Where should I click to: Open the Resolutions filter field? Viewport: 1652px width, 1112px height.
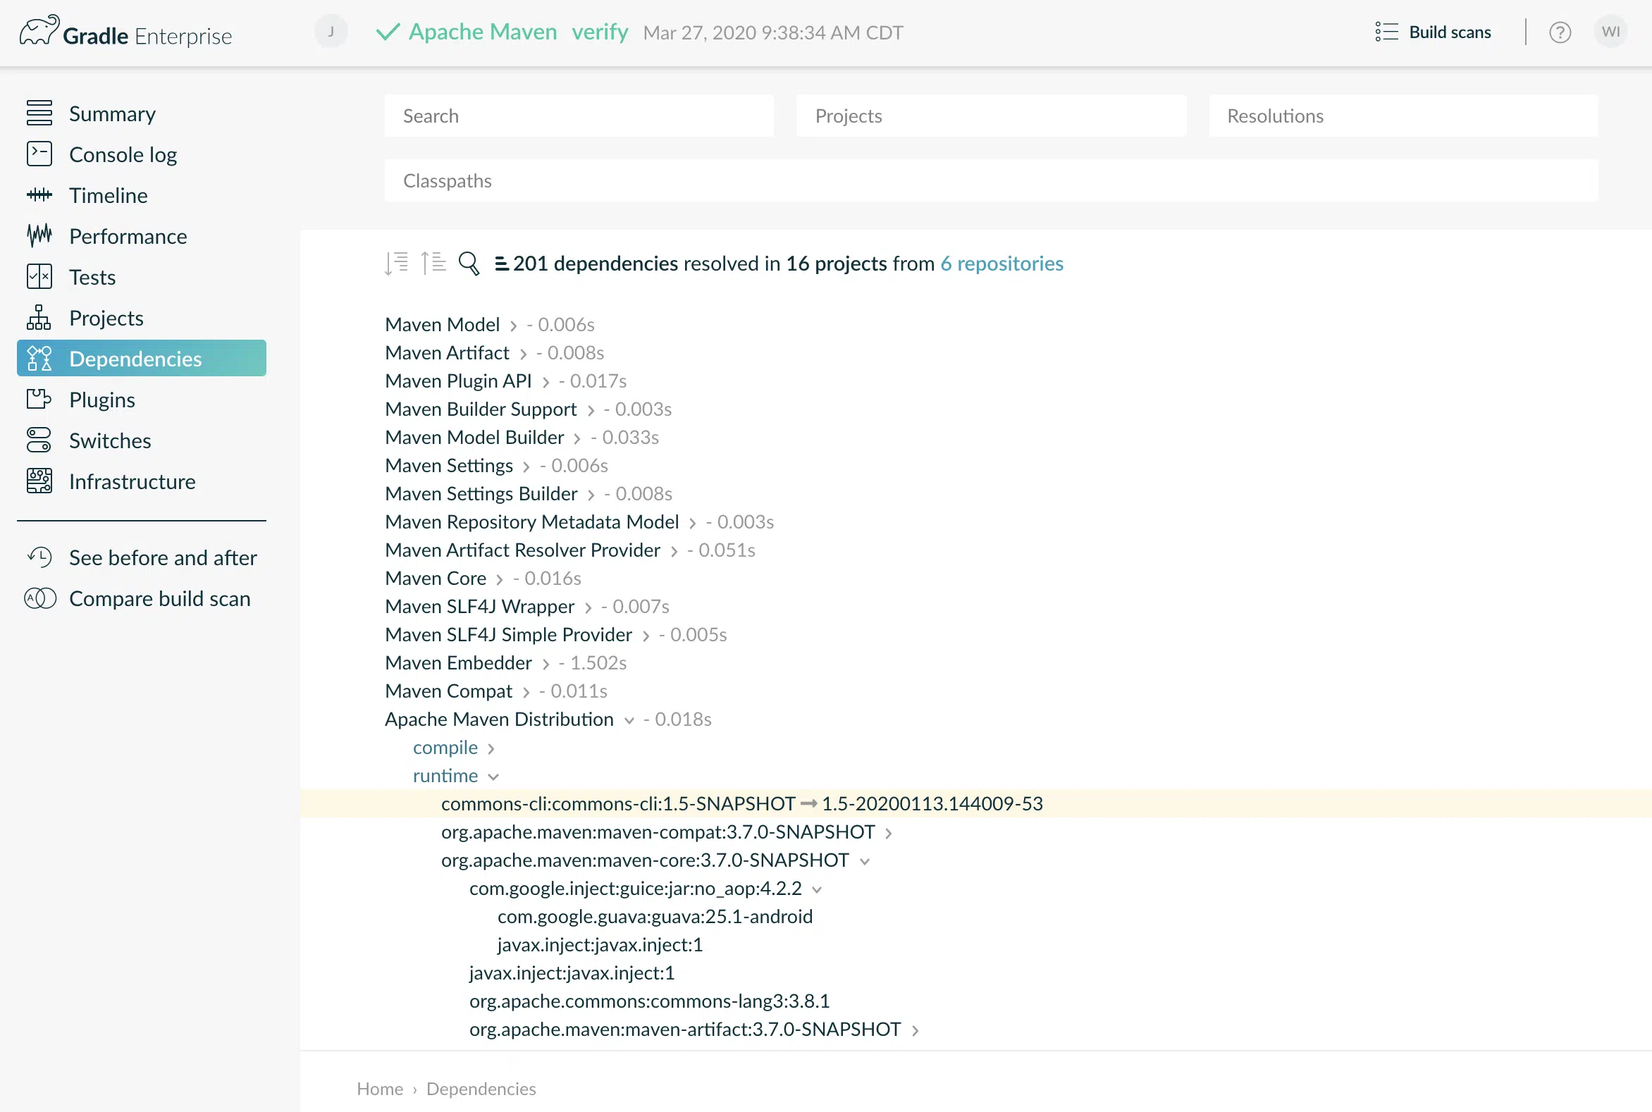click(x=1403, y=116)
